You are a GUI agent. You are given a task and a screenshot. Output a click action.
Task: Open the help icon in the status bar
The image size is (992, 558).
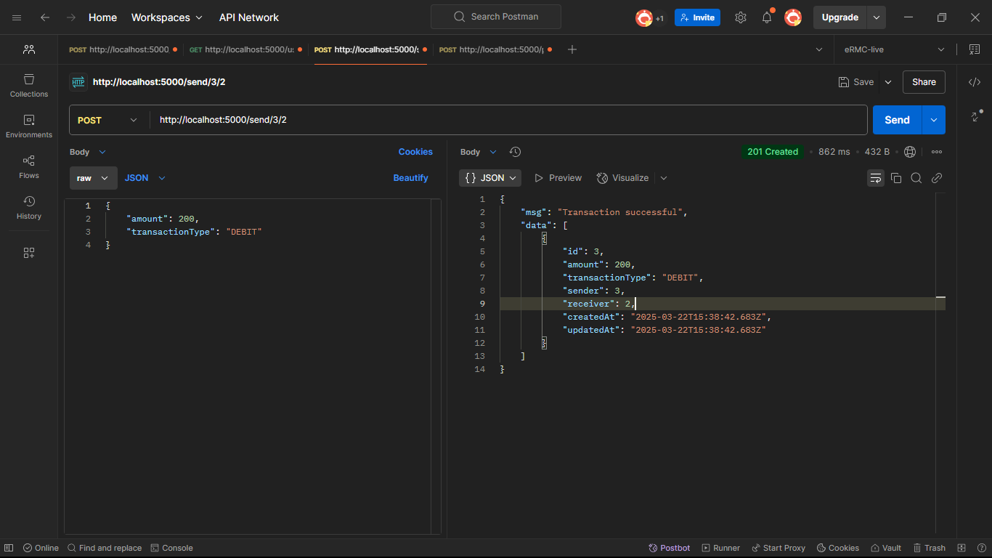980,548
